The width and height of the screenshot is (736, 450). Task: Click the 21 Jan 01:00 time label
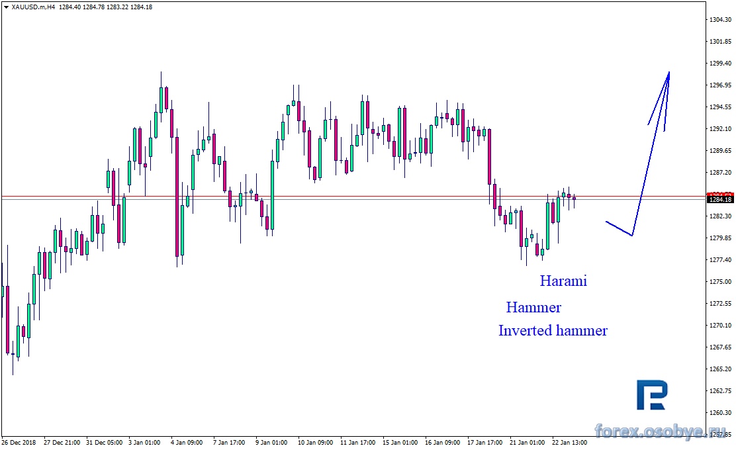[x=527, y=443]
